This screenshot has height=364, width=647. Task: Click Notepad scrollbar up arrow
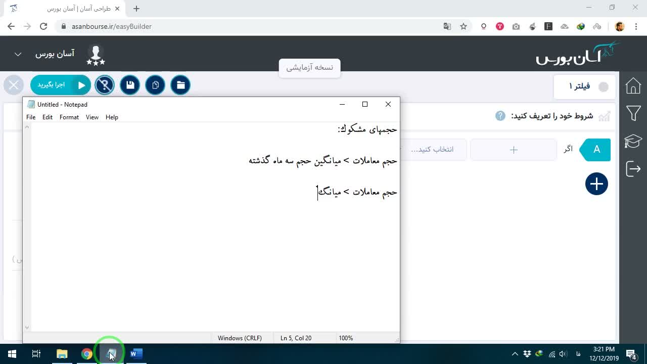(x=27, y=127)
